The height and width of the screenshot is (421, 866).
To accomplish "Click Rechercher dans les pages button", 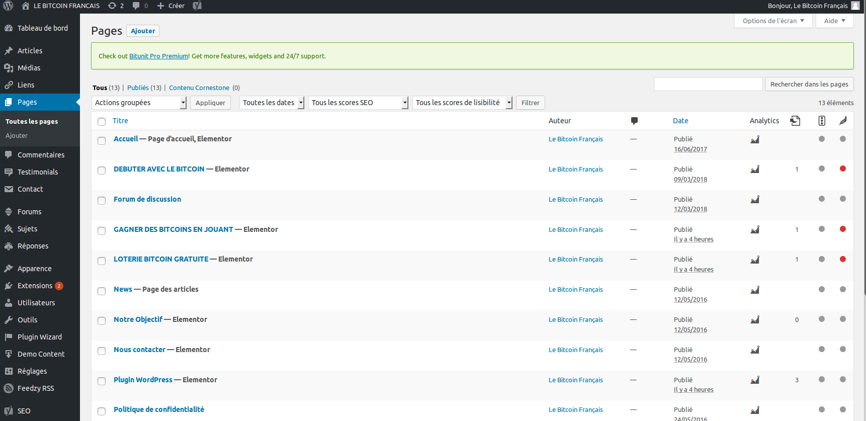I will (x=809, y=84).
